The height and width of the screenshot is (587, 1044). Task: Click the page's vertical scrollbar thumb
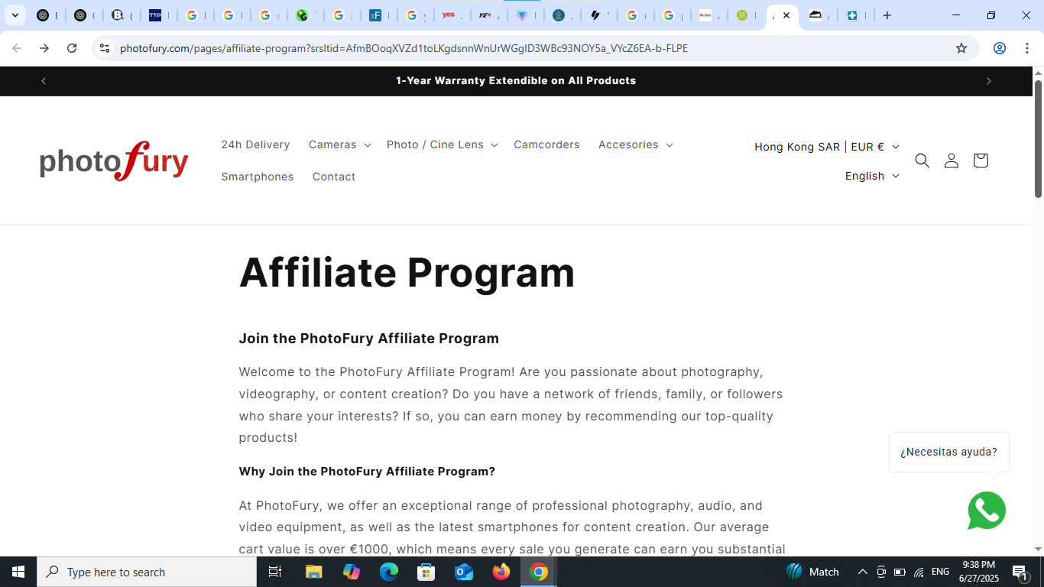[x=1038, y=138]
